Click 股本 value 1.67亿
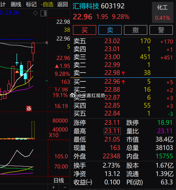 (x=165, y=166)
